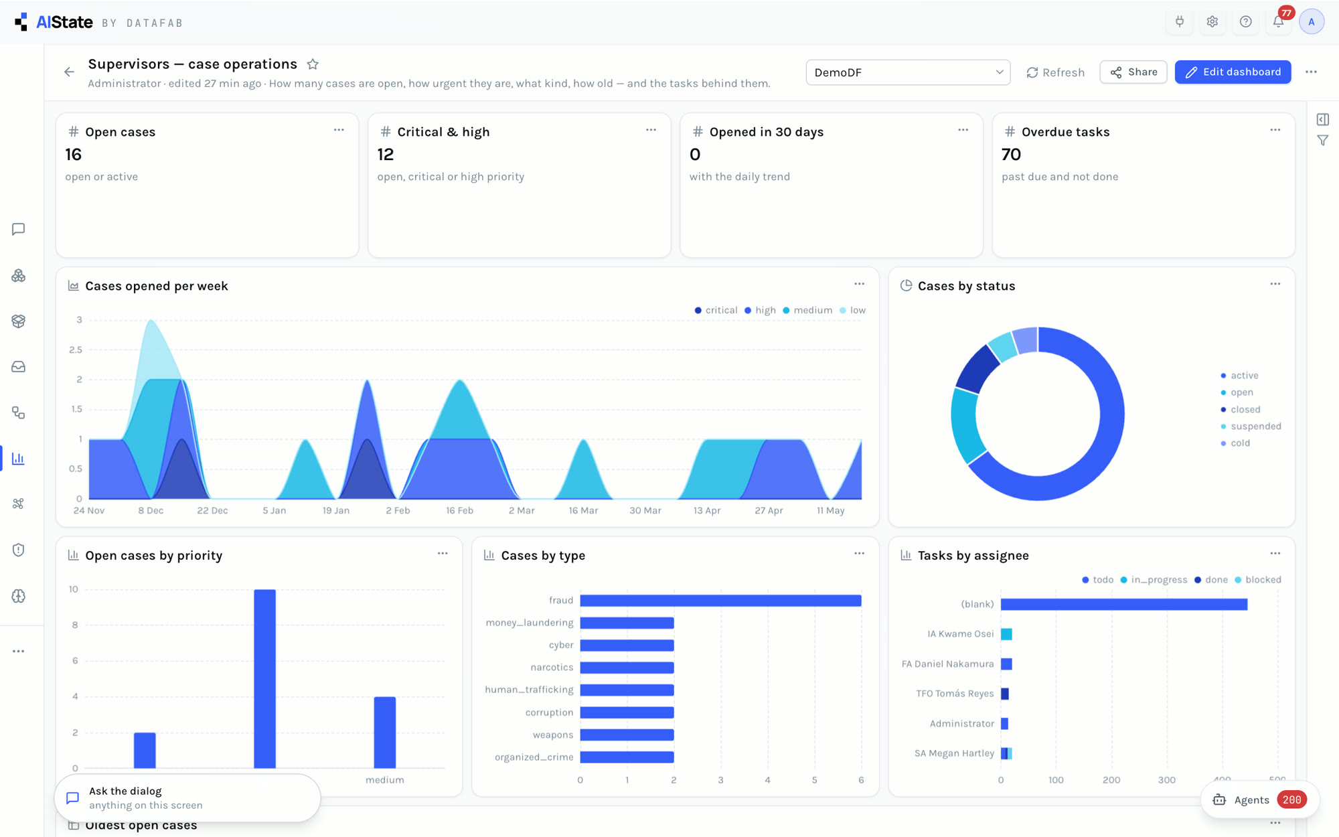Open the filter funnel icon at right edge

1323,141
